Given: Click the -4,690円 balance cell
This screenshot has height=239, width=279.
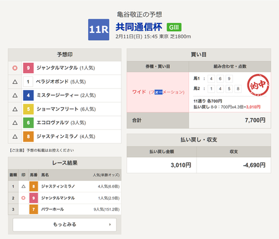Looking at the screenshot, I should pyautogui.click(x=234, y=165).
